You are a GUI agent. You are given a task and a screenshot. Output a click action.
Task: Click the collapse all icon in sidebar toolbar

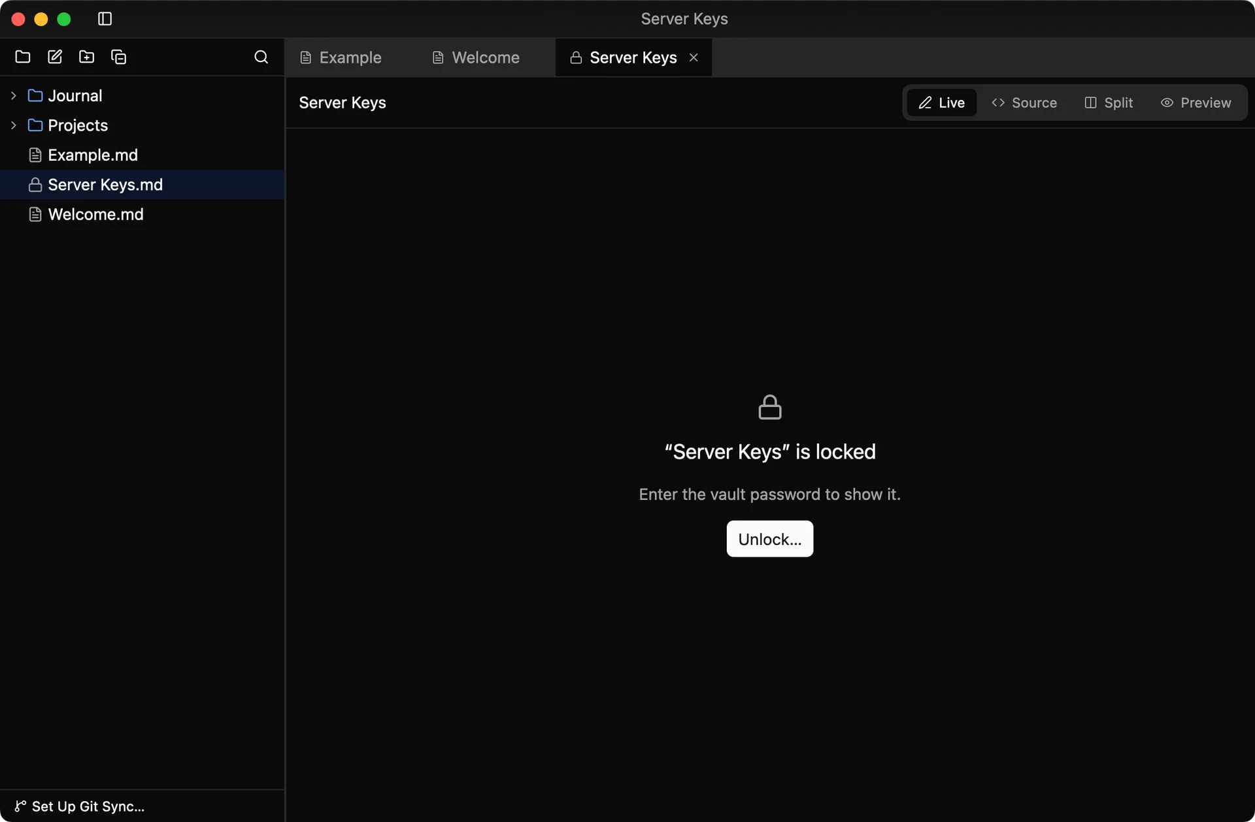[x=118, y=57]
